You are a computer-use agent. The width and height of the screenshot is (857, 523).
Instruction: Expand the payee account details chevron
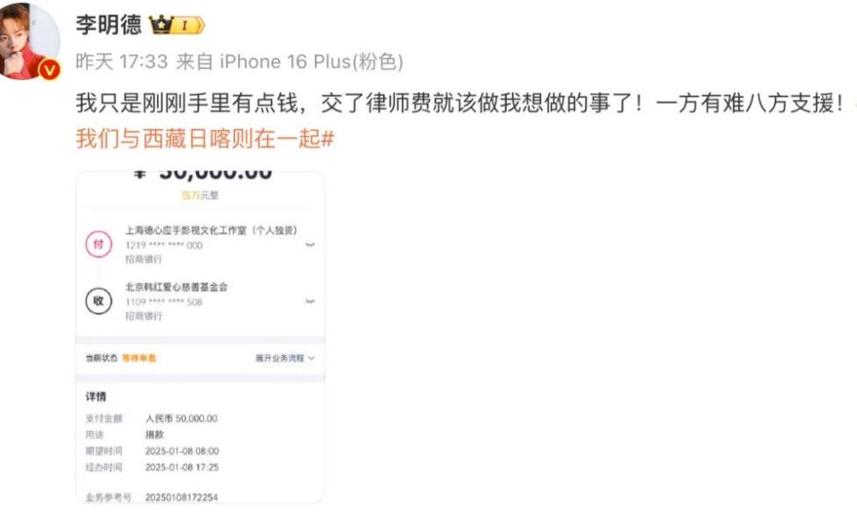click(310, 301)
